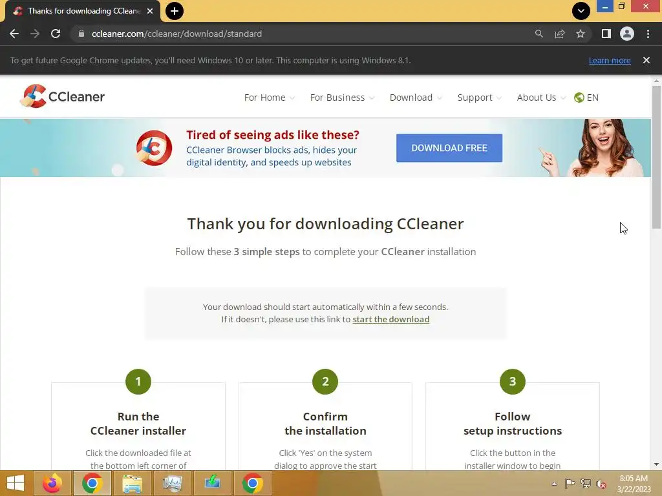Screen dimensions: 662x496
Task: Click the taskbar clock 8:05 AM
Action: pos(634,484)
